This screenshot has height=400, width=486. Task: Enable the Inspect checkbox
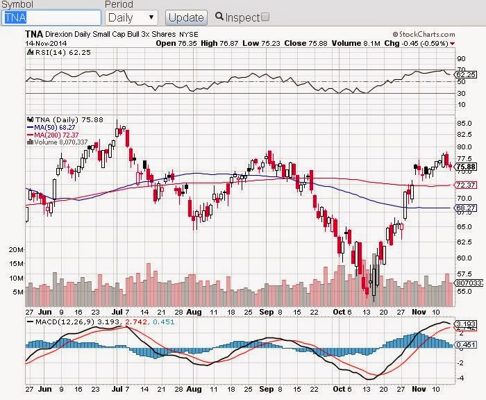click(265, 17)
